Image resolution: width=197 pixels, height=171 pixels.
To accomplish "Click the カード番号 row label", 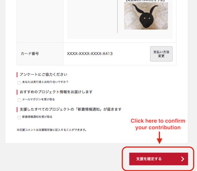I will [x=30, y=54].
